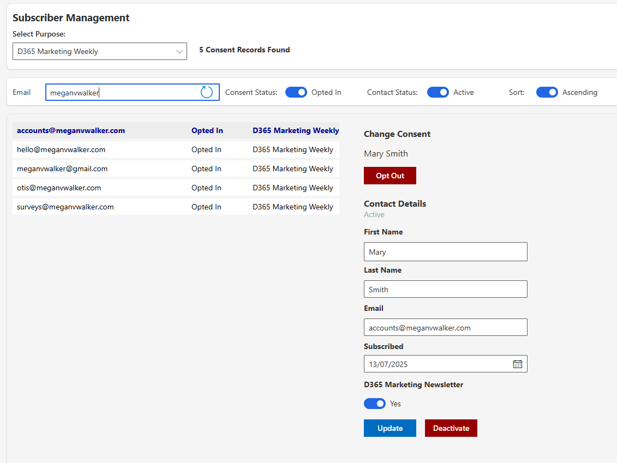The width and height of the screenshot is (617, 463).
Task: Click the Opt Out button
Action: coord(390,176)
